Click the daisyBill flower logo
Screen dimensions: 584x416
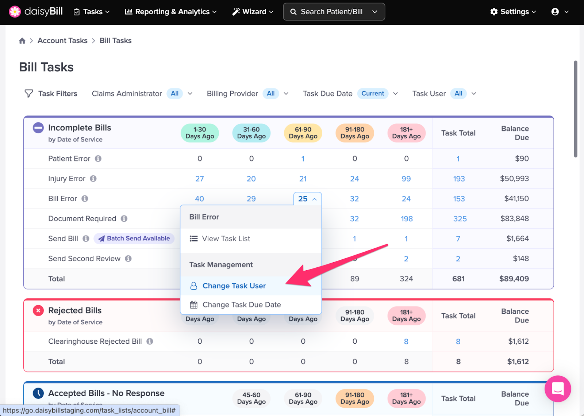pyautogui.click(x=15, y=12)
